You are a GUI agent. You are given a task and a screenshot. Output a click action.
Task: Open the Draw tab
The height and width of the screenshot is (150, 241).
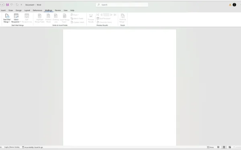[10, 10]
